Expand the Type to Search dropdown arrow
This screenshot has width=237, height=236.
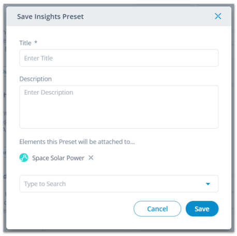click(208, 184)
